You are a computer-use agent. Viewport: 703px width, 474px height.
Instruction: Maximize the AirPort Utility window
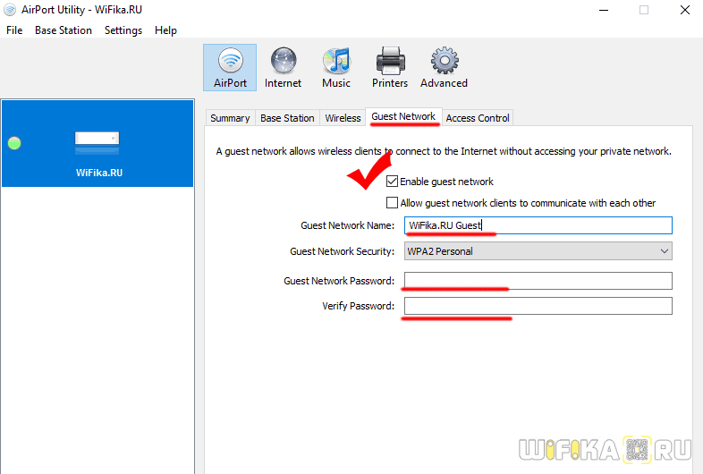click(644, 10)
